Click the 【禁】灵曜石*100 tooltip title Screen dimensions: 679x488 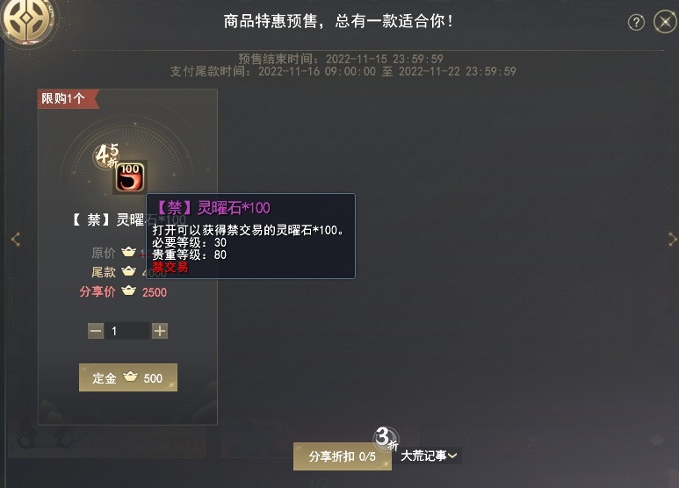[213, 208]
